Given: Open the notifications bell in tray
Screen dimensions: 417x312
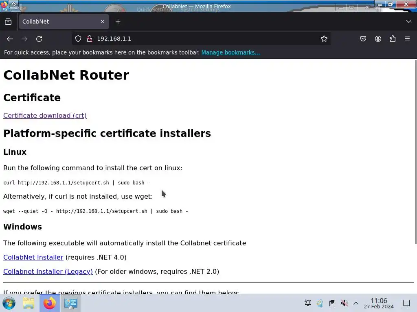Looking at the screenshot, I should coord(308,303).
